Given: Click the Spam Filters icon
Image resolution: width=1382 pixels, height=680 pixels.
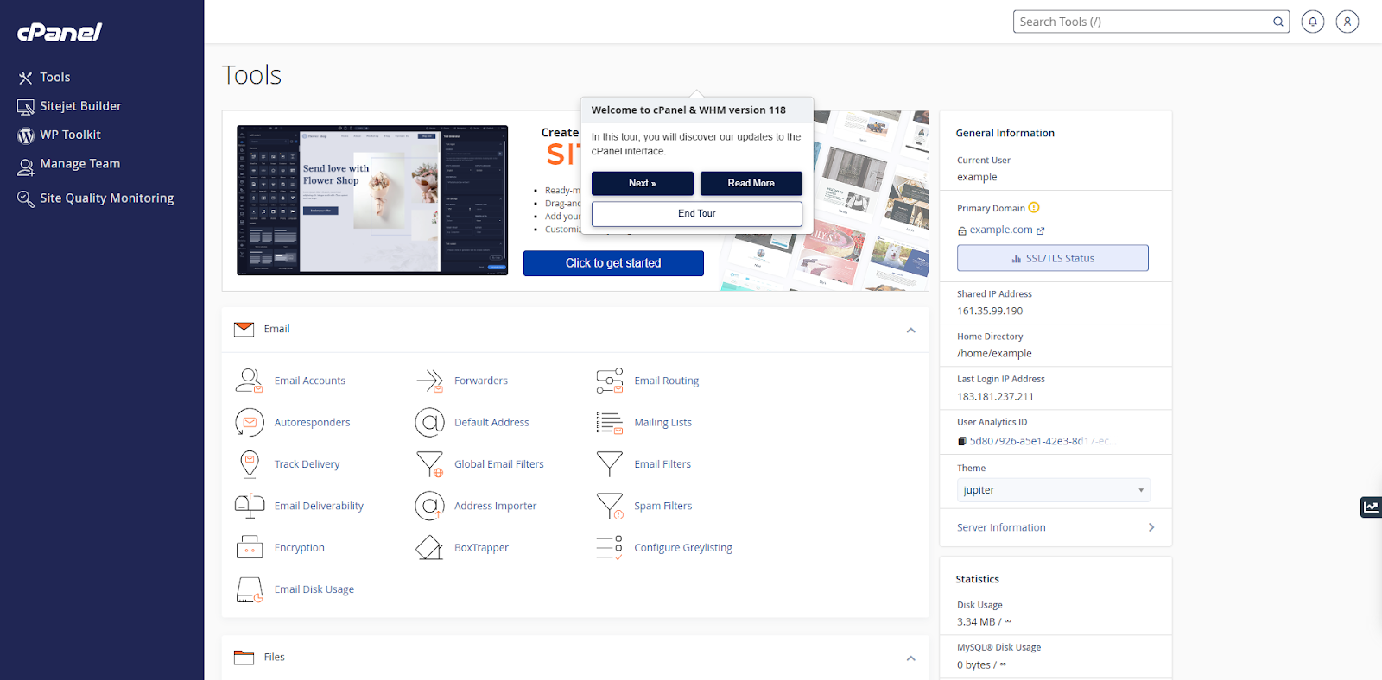Looking at the screenshot, I should pos(609,506).
